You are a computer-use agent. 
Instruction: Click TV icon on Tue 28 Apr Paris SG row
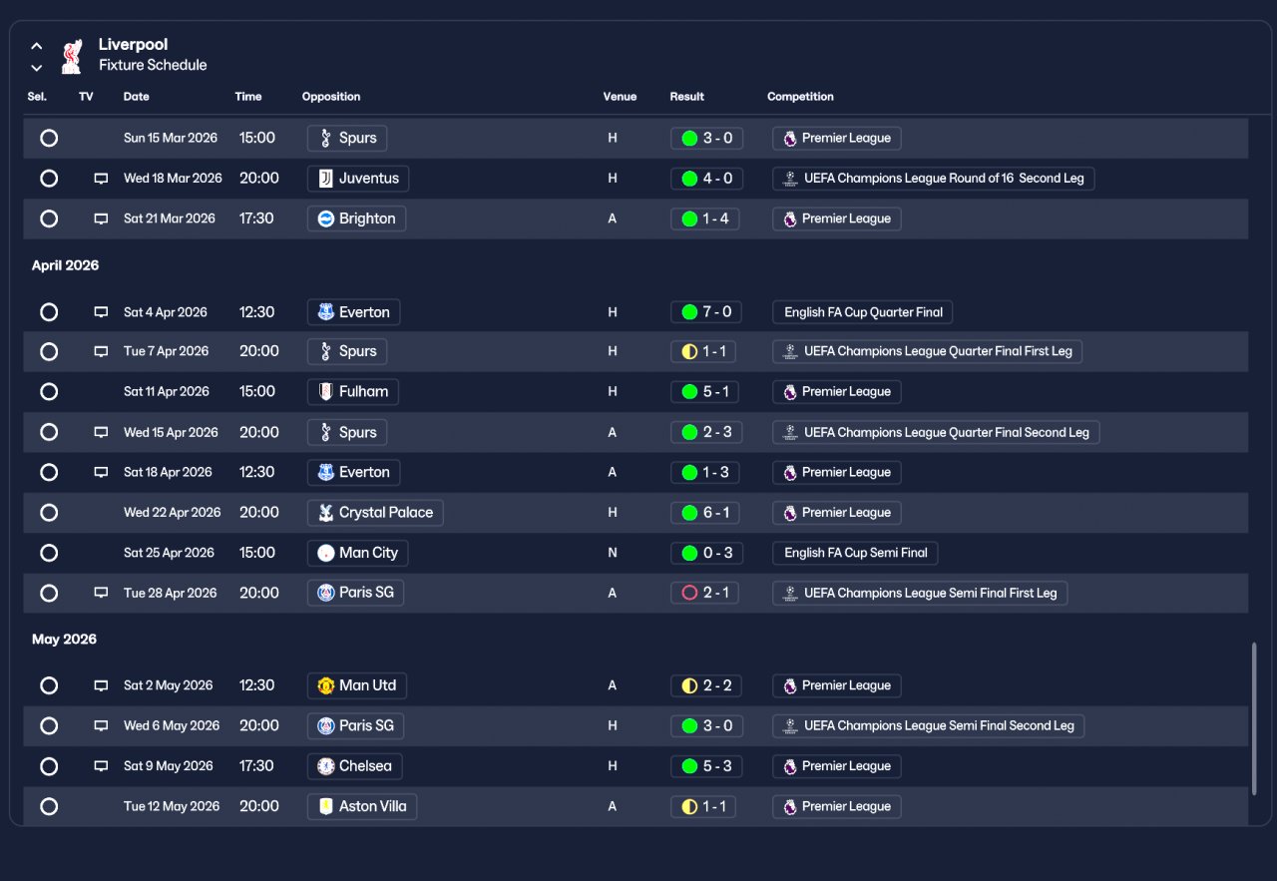point(101,593)
